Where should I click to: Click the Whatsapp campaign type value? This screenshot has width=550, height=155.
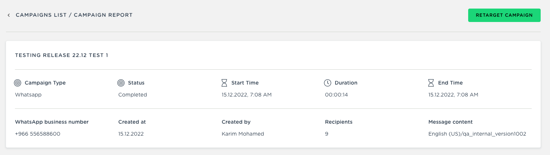click(x=28, y=95)
